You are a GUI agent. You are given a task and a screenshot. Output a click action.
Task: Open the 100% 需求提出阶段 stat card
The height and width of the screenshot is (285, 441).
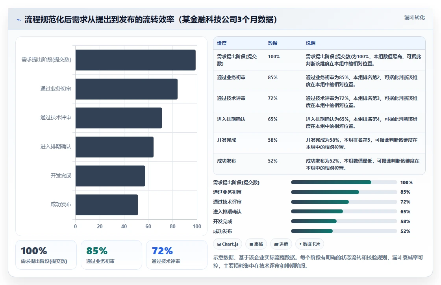pyautogui.click(x=46, y=255)
